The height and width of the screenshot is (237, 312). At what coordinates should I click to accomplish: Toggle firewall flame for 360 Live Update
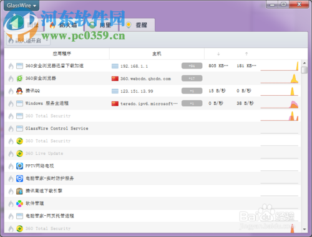(x=11, y=154)
